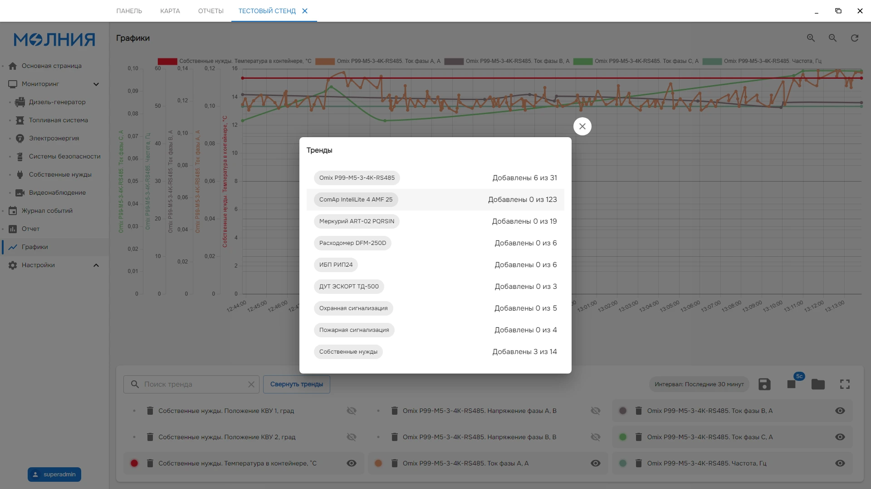Hide the Частота, Гц trend
Screen dimensions: 871x489
click(x=840, y=463)
